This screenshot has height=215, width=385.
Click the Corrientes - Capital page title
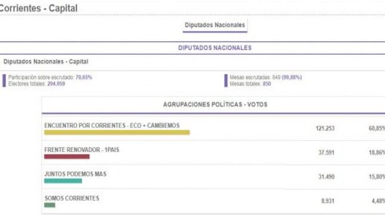pyautogui.click(x=39, y=8)
